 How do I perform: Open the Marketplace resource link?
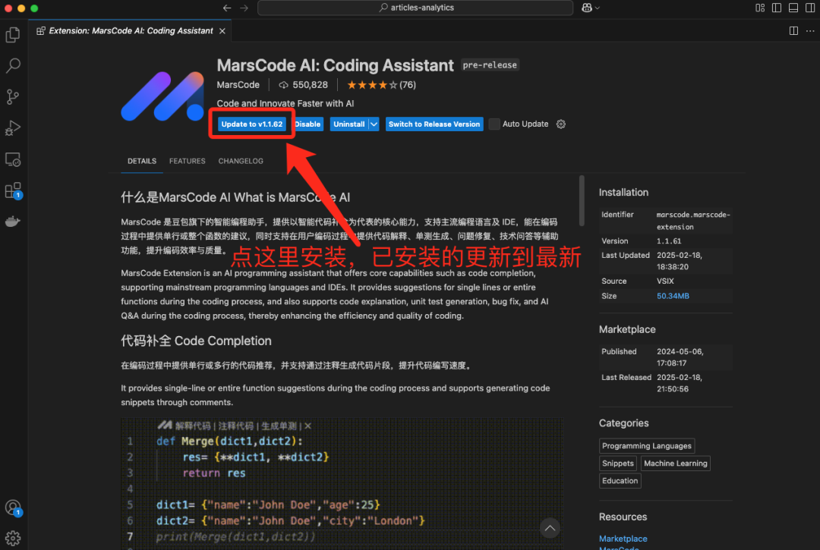pos(623,539)
